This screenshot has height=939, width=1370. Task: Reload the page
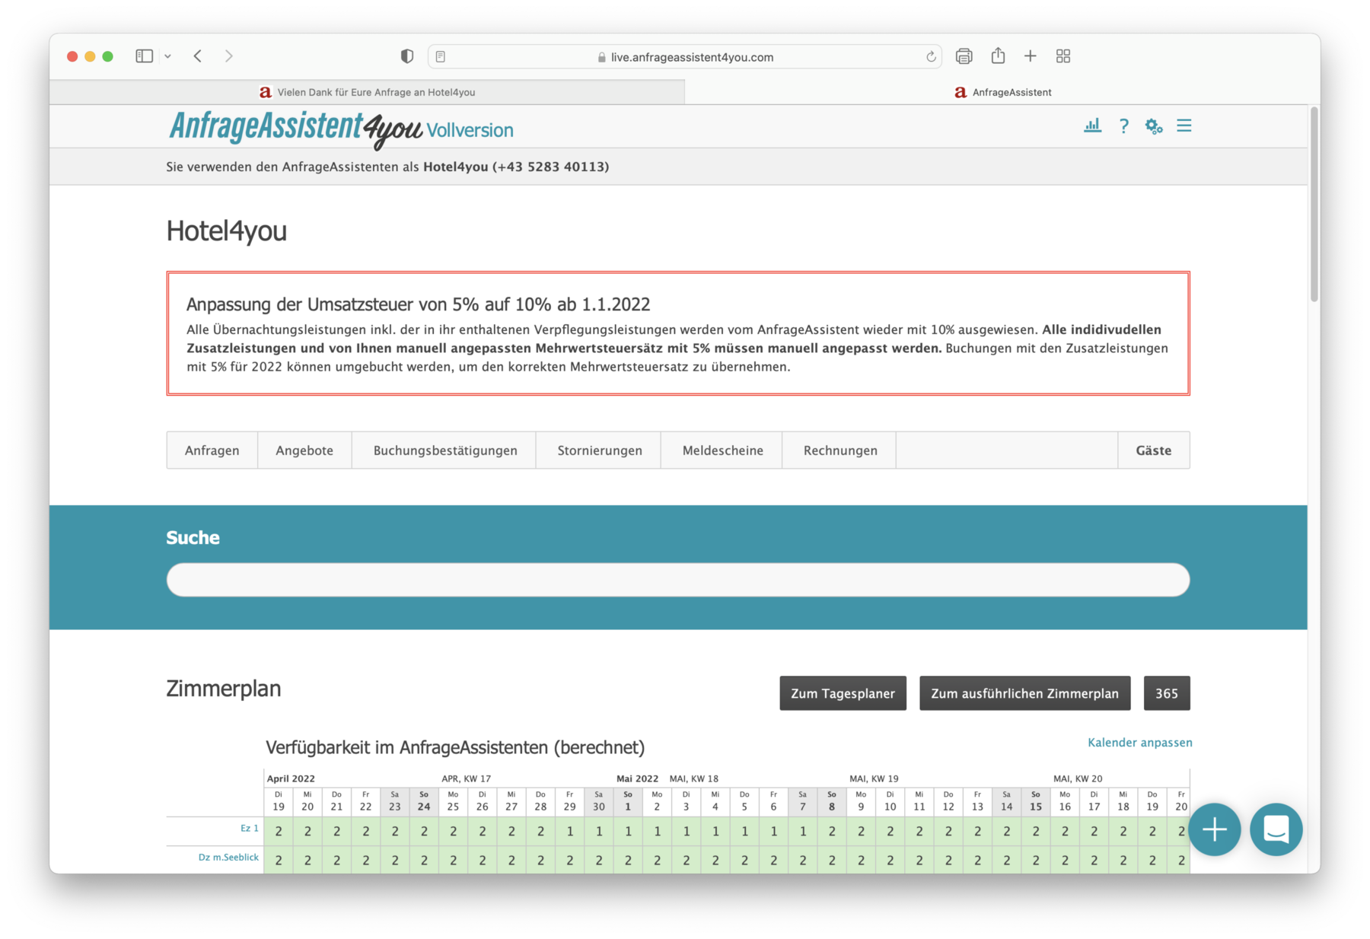pyautogui.click(x=931, y=56)
